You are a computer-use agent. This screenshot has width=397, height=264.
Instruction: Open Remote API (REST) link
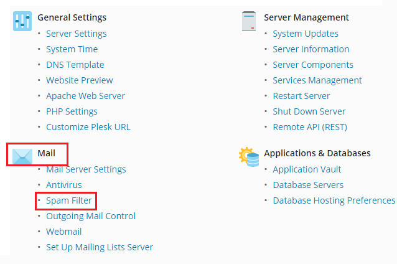[x=309, y=127]
